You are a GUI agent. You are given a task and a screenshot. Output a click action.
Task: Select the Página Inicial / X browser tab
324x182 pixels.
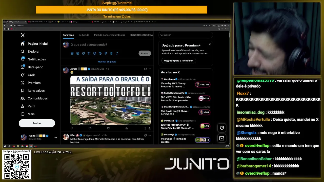tap(16, 22)
